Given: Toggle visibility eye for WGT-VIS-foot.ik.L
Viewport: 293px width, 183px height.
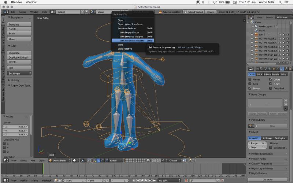Looking at the screenshot, I should point(279,39).
